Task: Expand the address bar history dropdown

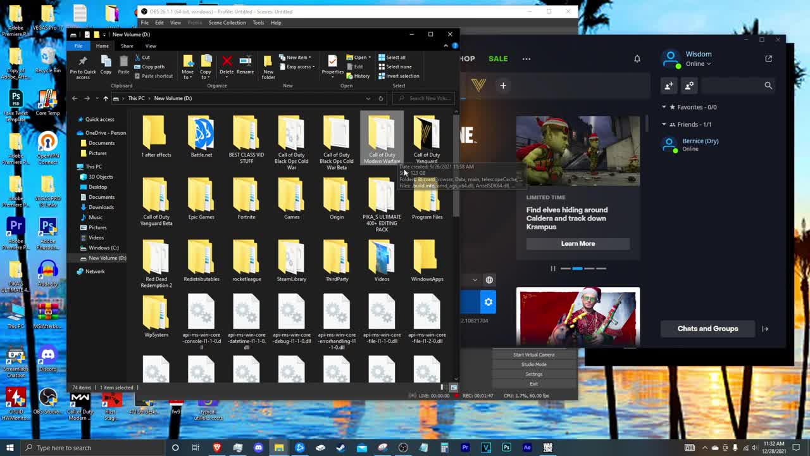Action: (368, 98)
